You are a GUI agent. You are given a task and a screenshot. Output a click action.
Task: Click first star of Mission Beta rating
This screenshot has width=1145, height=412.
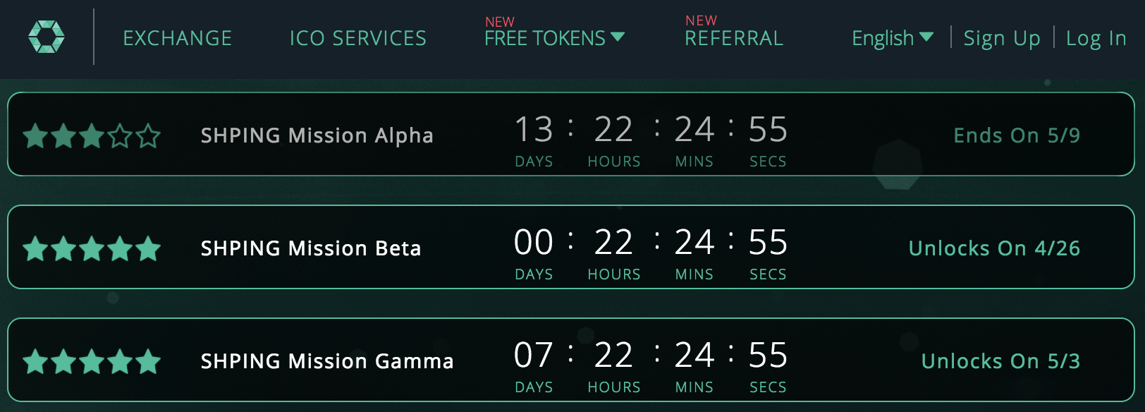(35, 248)
